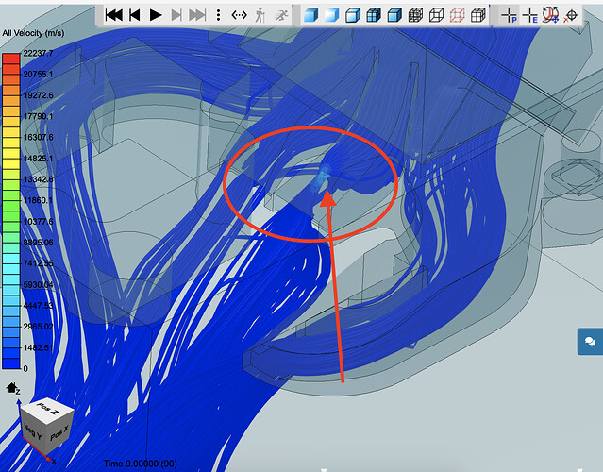603x472 pixels.
Task: Click the legend value 8895.06
Action: pos(38,243)
